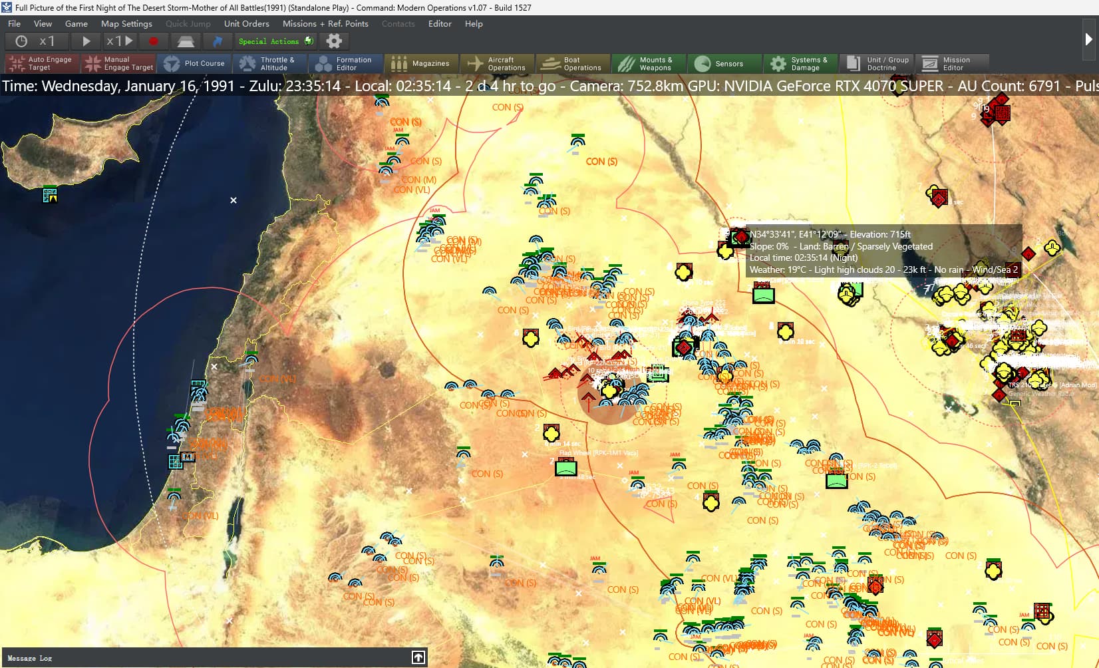The image size is (1099, 668).
Task: Open the Unit Orders menu
Action: pos(247,23)
